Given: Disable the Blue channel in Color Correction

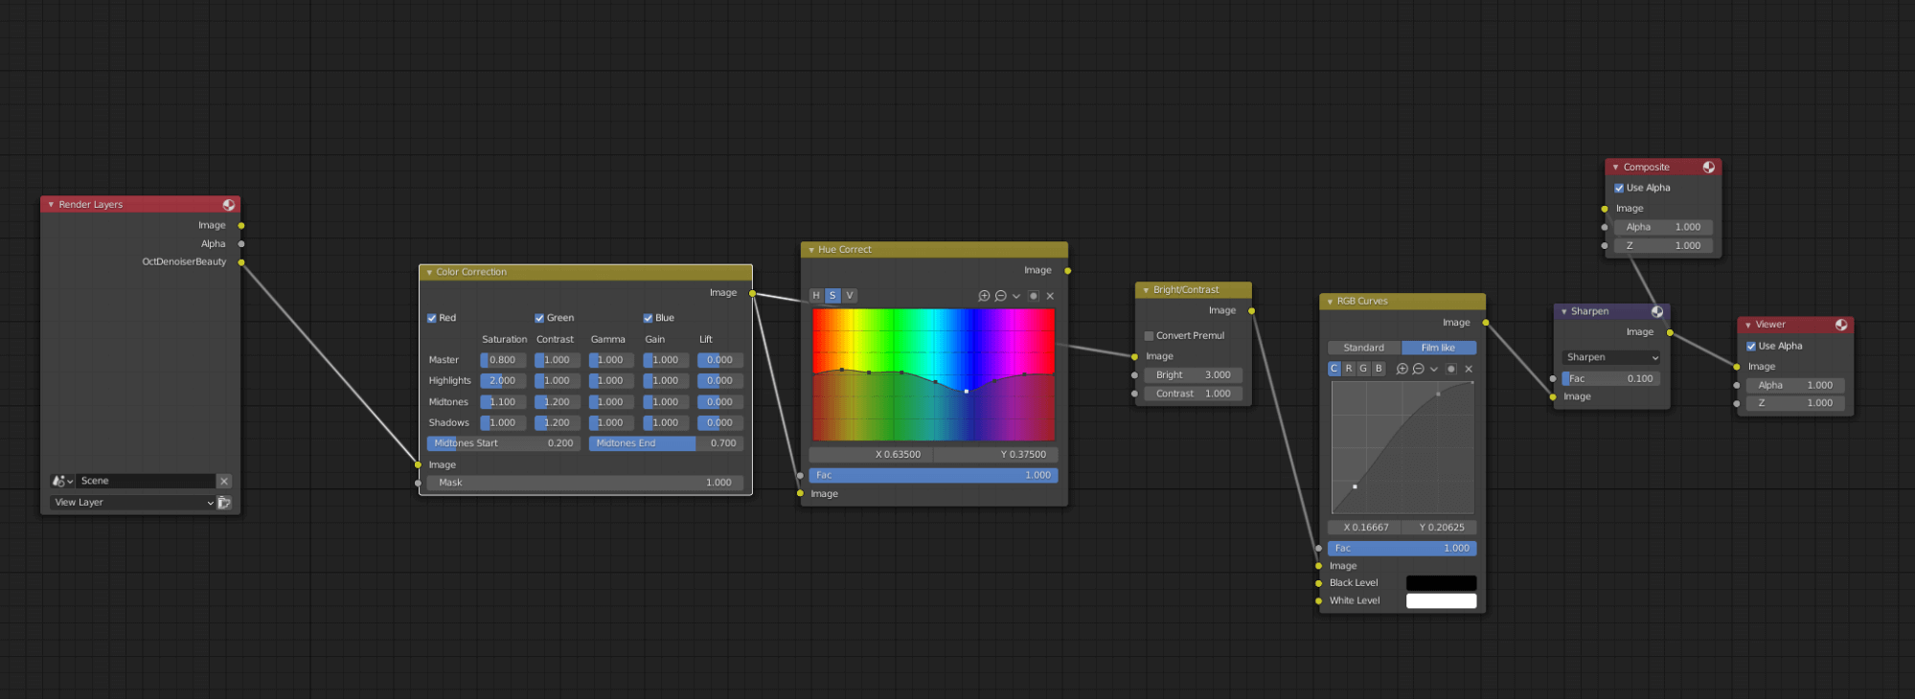Looking at the screenshot, I should (649, 319).
